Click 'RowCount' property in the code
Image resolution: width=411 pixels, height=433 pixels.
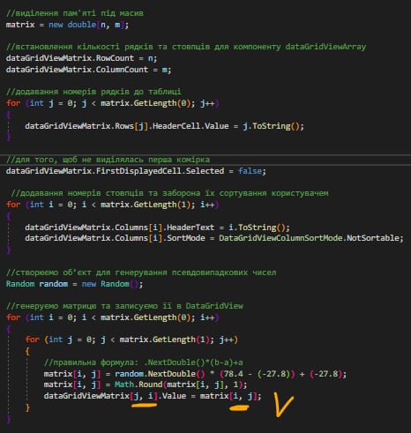[x=115, y=58]
